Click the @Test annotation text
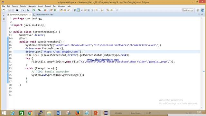Image resolution: width=206 pixels, height=116 pixels. [23, 38]
